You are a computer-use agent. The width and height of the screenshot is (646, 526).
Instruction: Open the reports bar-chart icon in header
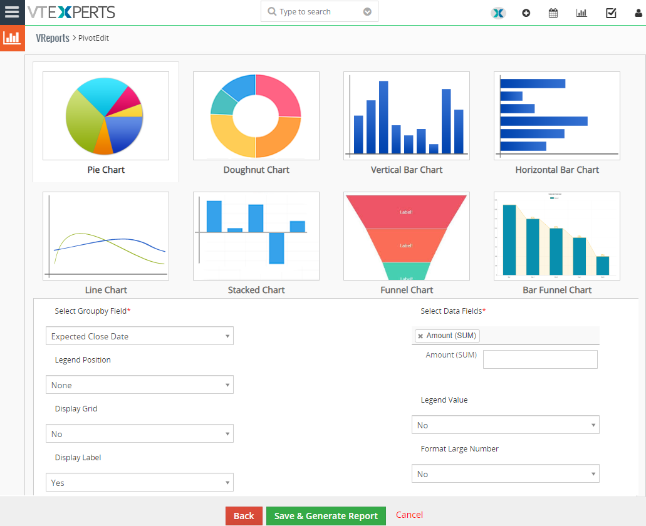coord(581,12)
